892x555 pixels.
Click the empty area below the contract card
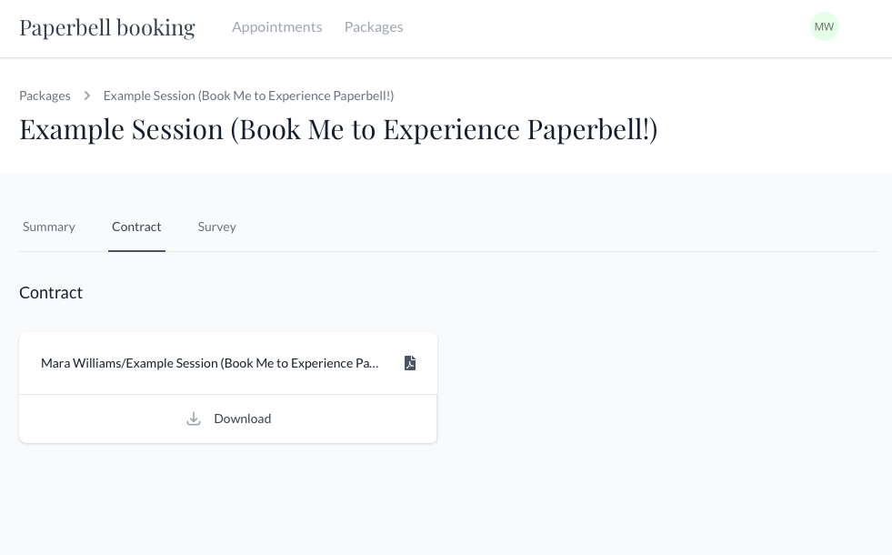pos(227,500)
